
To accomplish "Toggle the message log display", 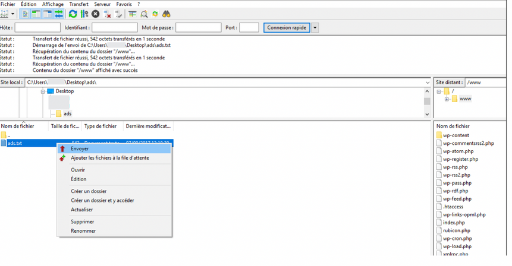I will (26, 14).
